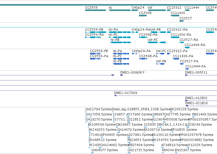Click the DME1-005F11 clone label
The width and height of the screenshot is (217, 154).
(x=196, y=73)
